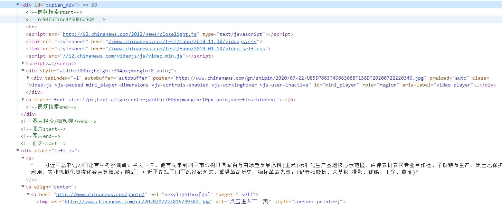Screen dimensions: 502x205
Task: Open the 816739383.jpg image source link
Action: (x=137, y=202)
